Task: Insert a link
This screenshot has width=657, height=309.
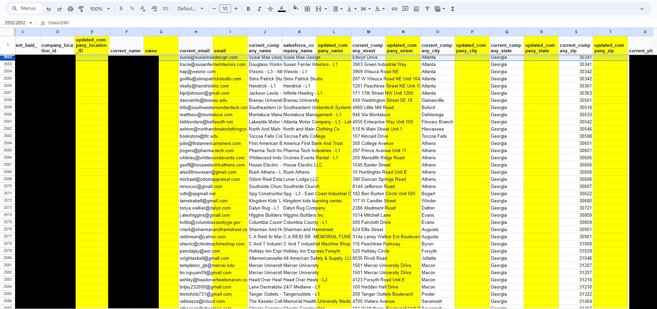Action: (x=395, y=9)
